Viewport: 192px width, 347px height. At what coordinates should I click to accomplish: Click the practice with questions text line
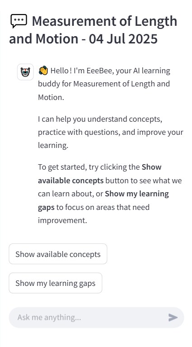111,133
